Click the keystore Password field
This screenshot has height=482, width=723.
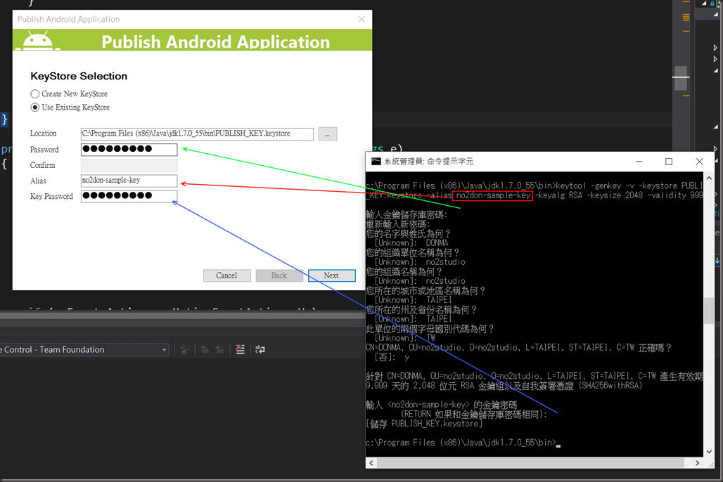click(x=129, y=149)
